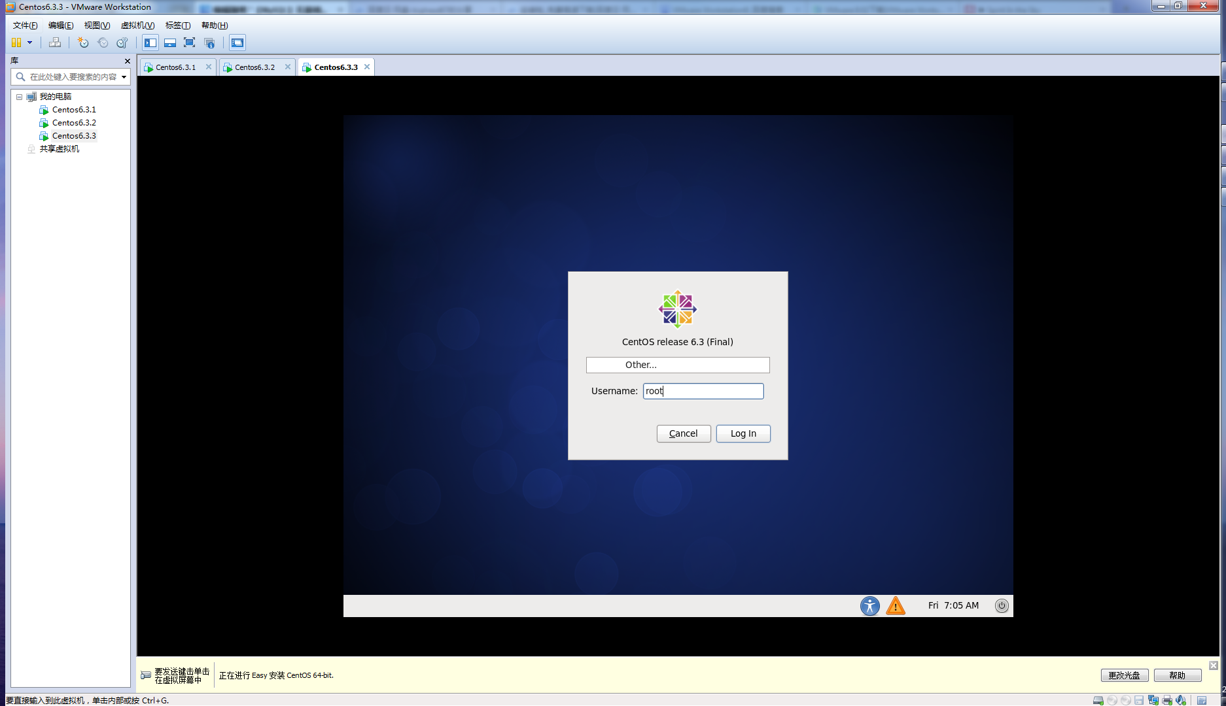Switch to the Centos6.3.1 tab

(x=175, y=67)
